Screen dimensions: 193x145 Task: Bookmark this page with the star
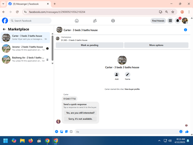(x=173, y=12)
